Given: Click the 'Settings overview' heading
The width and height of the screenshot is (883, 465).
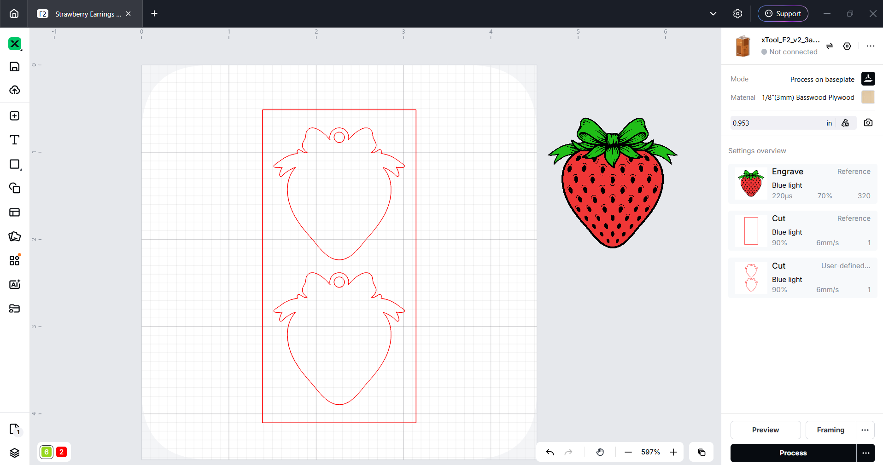Looking at the screenshot, I should 757,151.
